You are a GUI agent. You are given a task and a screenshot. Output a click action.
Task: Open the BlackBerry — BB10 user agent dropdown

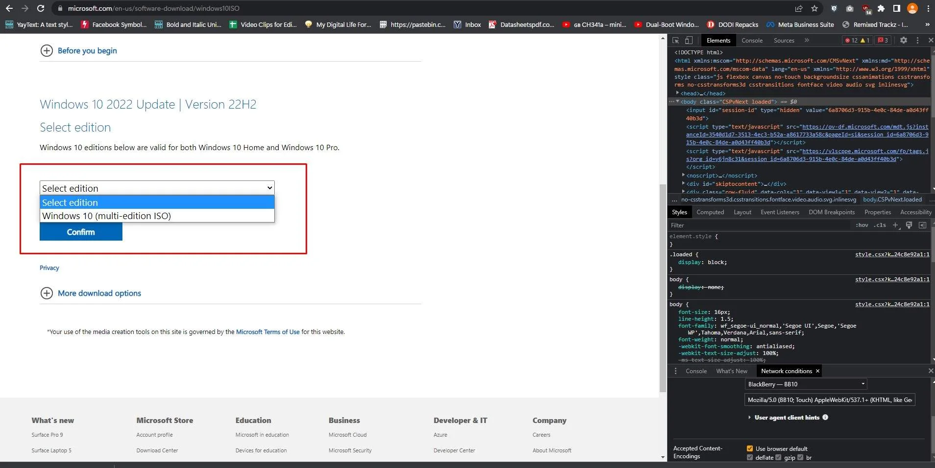[x=806, y=384]
